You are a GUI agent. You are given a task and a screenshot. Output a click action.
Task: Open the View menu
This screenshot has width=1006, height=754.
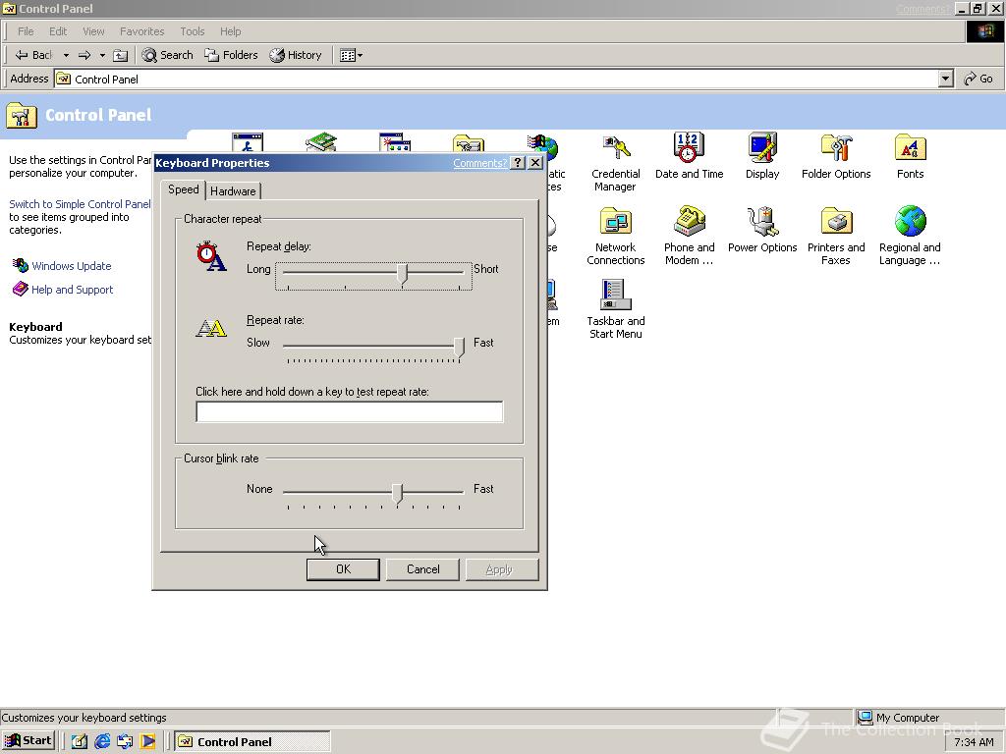point(93,31)
